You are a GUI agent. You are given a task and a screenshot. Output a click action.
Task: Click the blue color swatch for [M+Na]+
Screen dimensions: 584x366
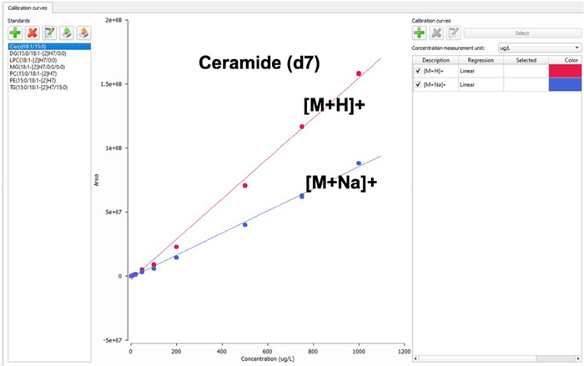point(565,84)
